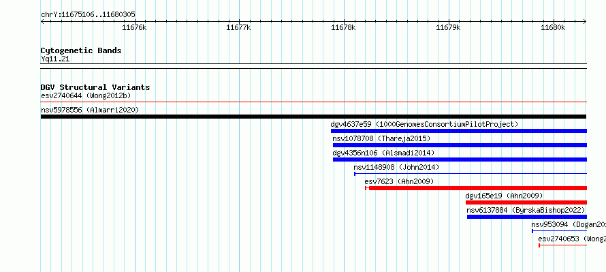Click the nsv5978556 (Almarri2020) label
The height and width of the screenshot is (272, 606).
[x=90, y=110]
